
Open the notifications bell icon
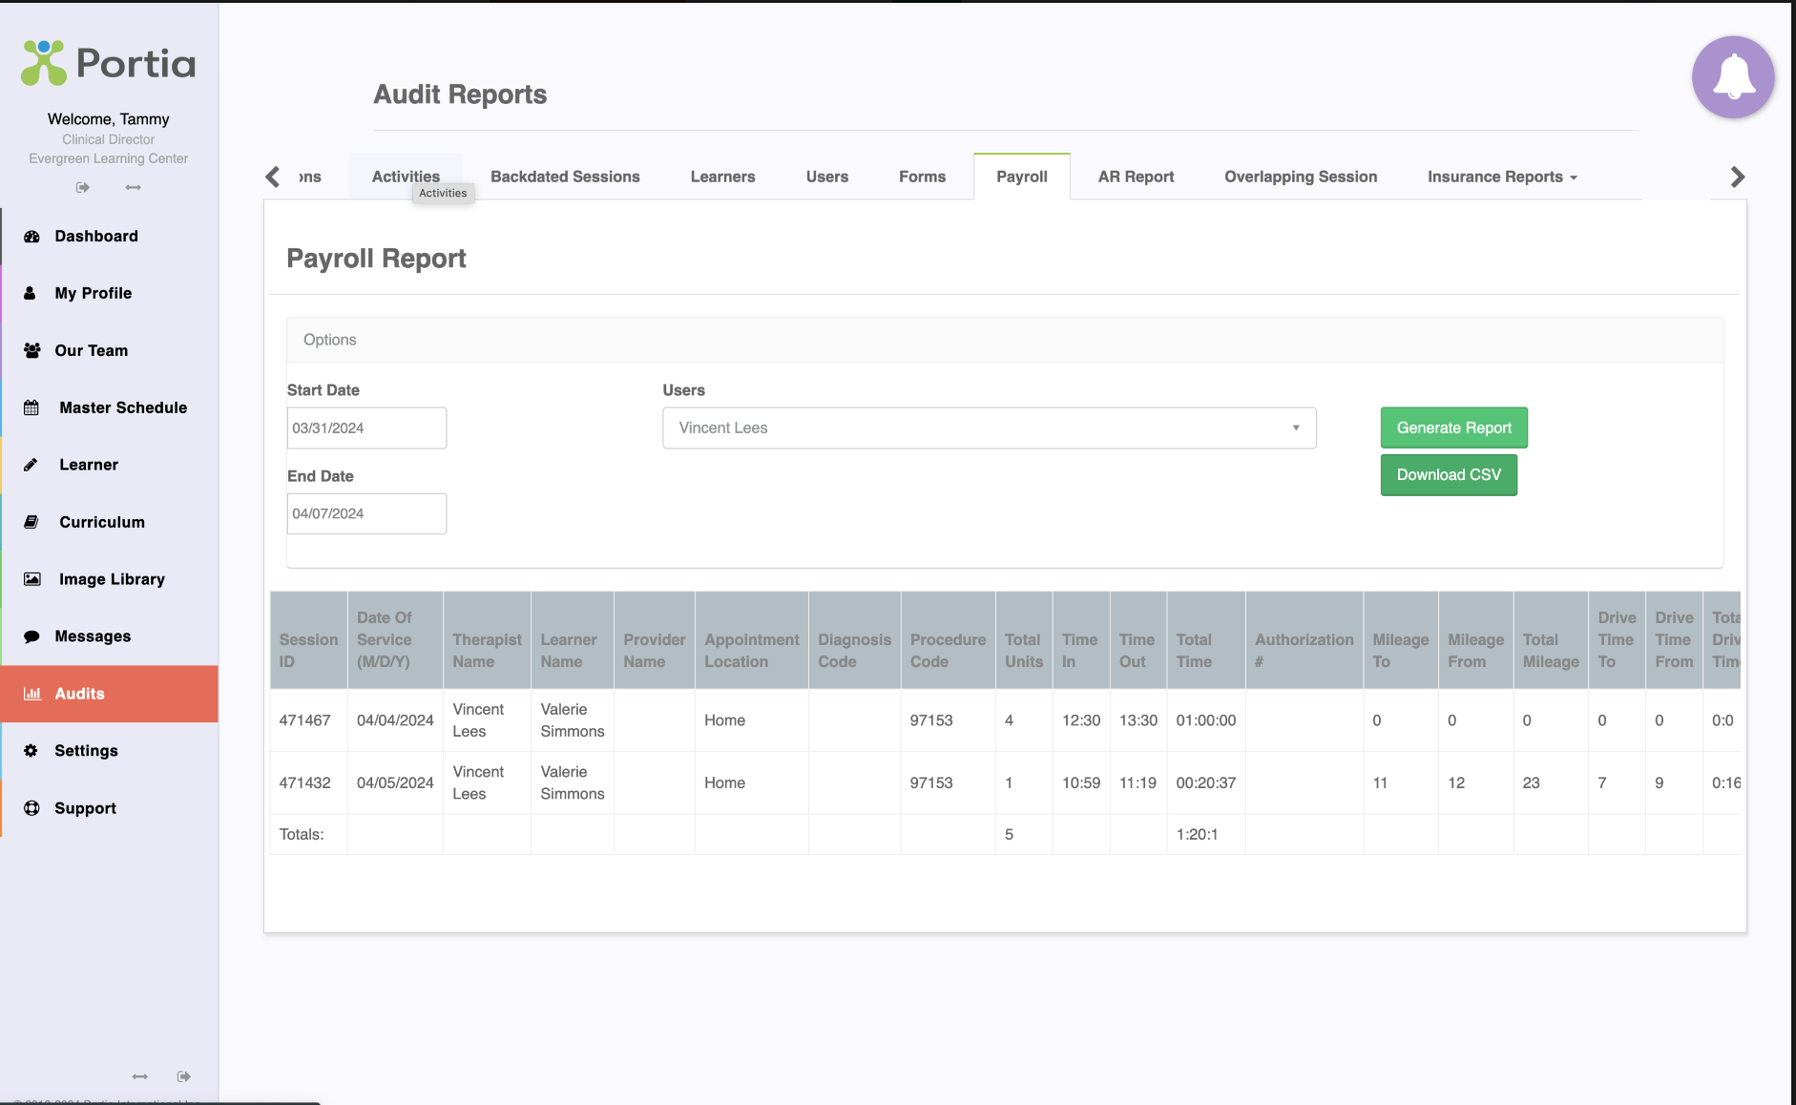1733,77
